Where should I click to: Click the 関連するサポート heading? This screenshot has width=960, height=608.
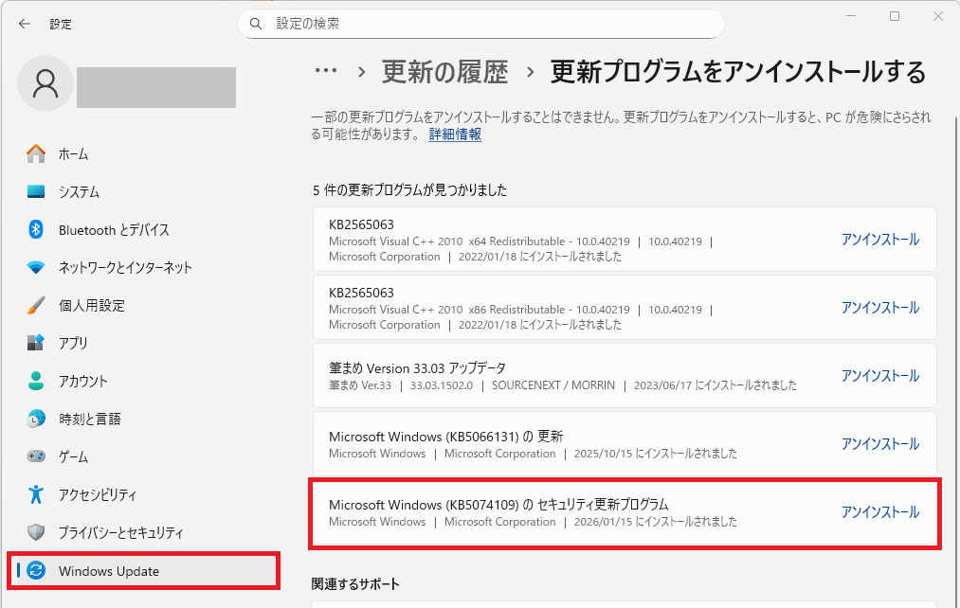(x=355, y=584)
